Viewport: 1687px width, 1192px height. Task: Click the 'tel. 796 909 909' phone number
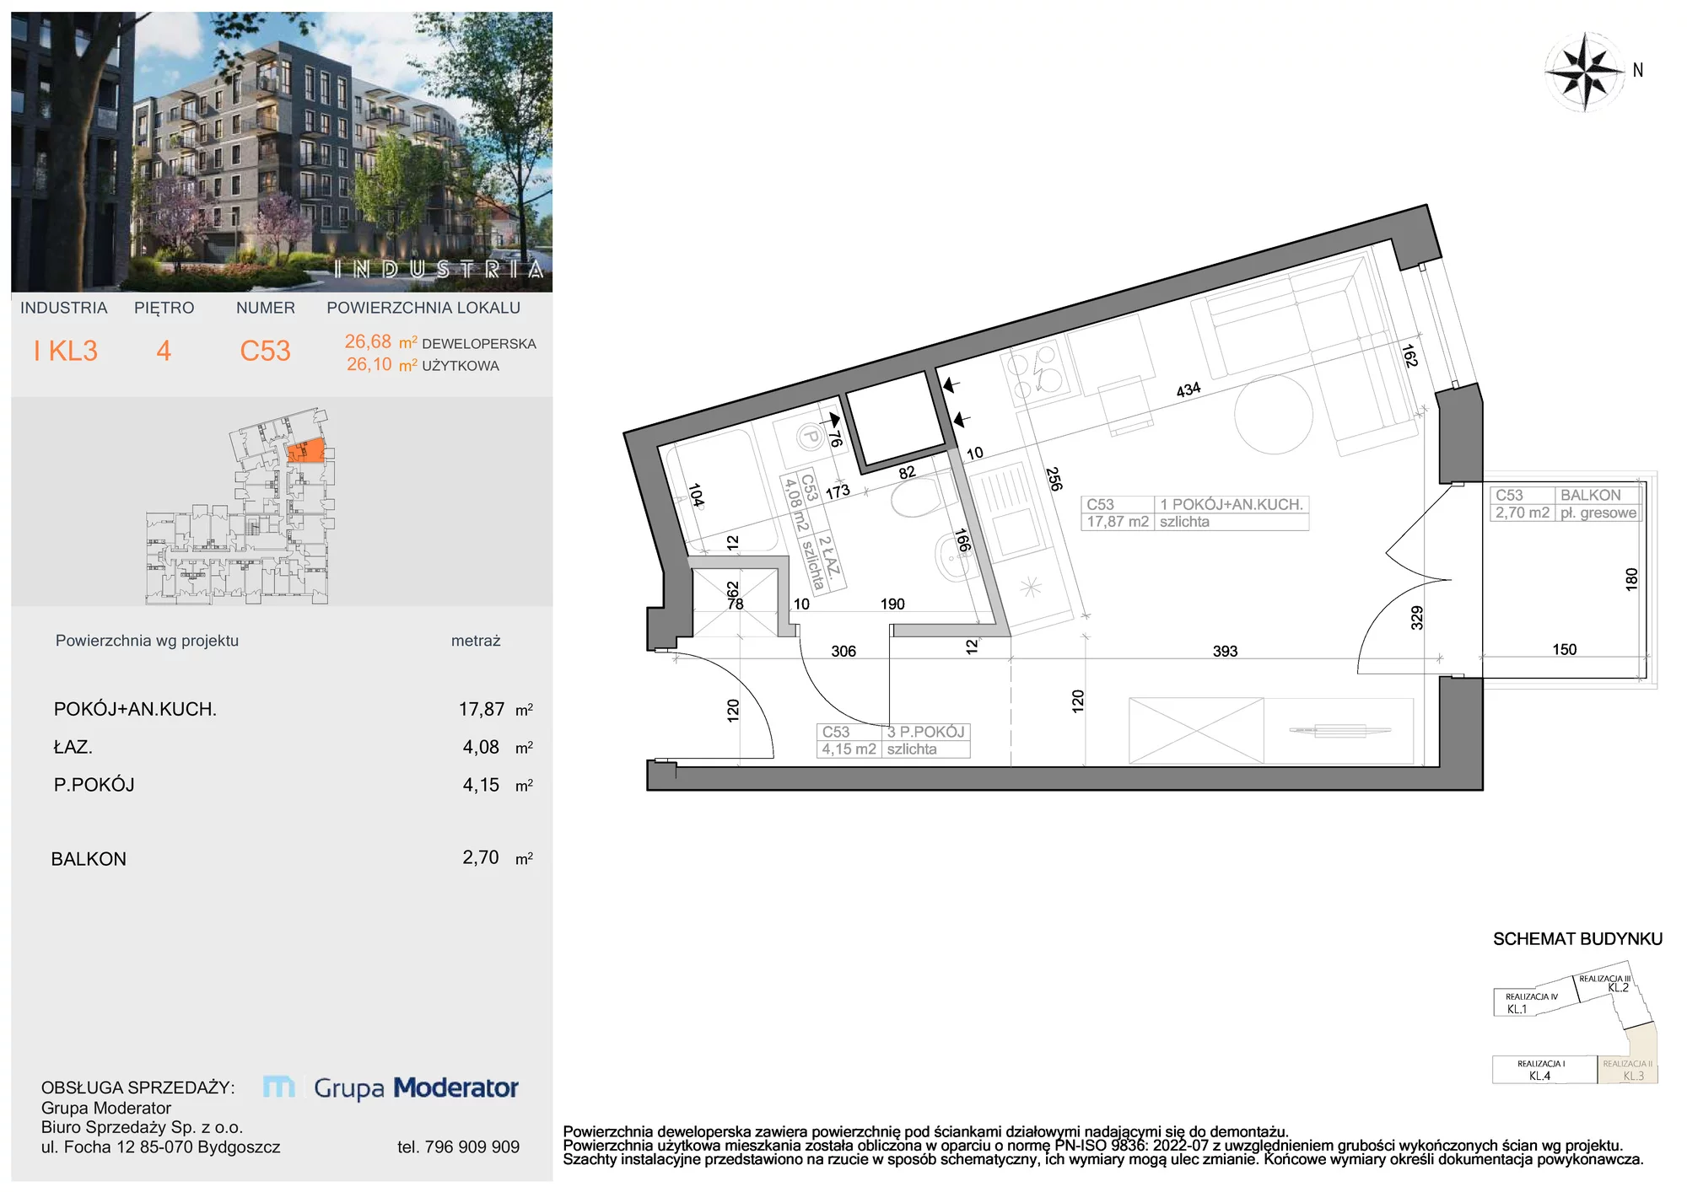458,1147
